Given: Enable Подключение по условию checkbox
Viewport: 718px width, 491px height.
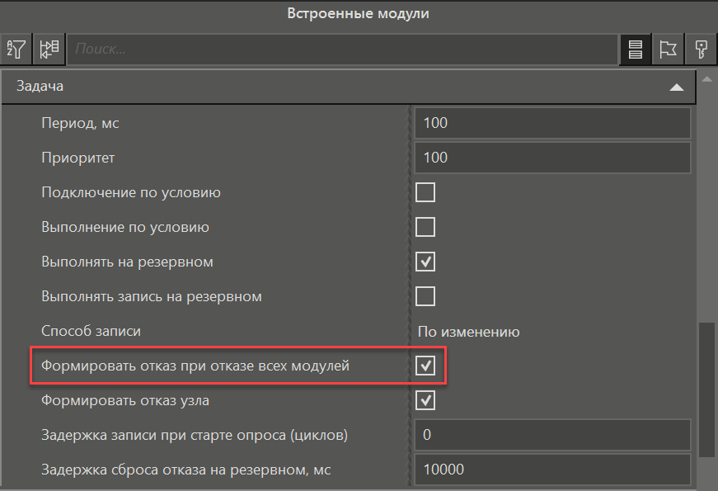Looking at the screenshot, I should click(425, 192).
